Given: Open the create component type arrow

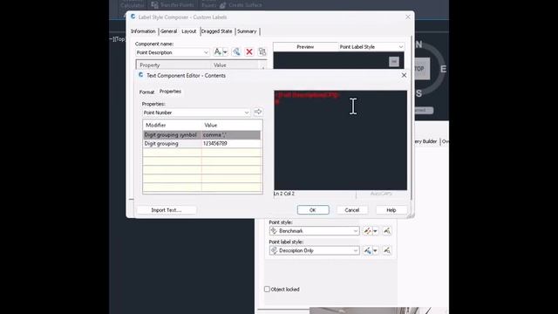Looking at the screenshot, I should coord(225,52).
